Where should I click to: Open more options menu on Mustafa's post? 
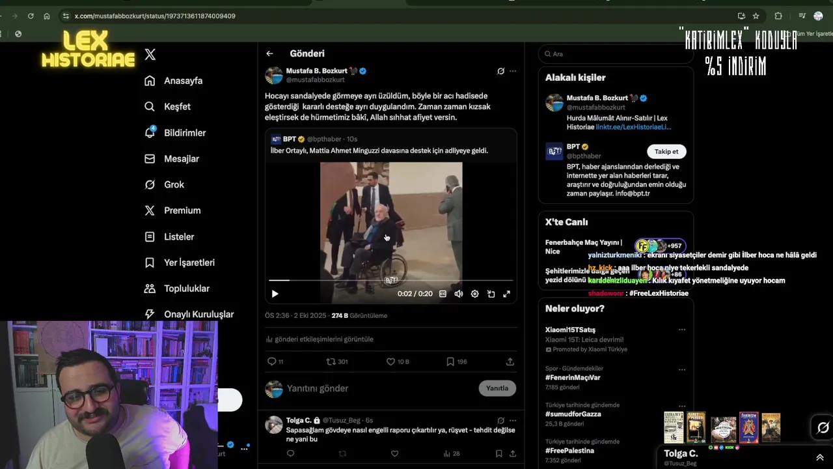[x=513, y=71]
